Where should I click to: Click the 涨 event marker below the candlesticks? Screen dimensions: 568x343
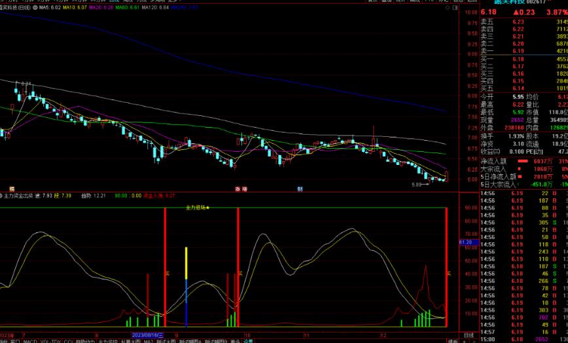coord(238,189)
